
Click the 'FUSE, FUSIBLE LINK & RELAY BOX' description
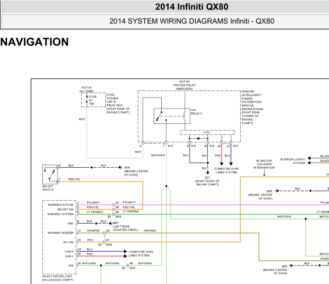coord(118,104)
